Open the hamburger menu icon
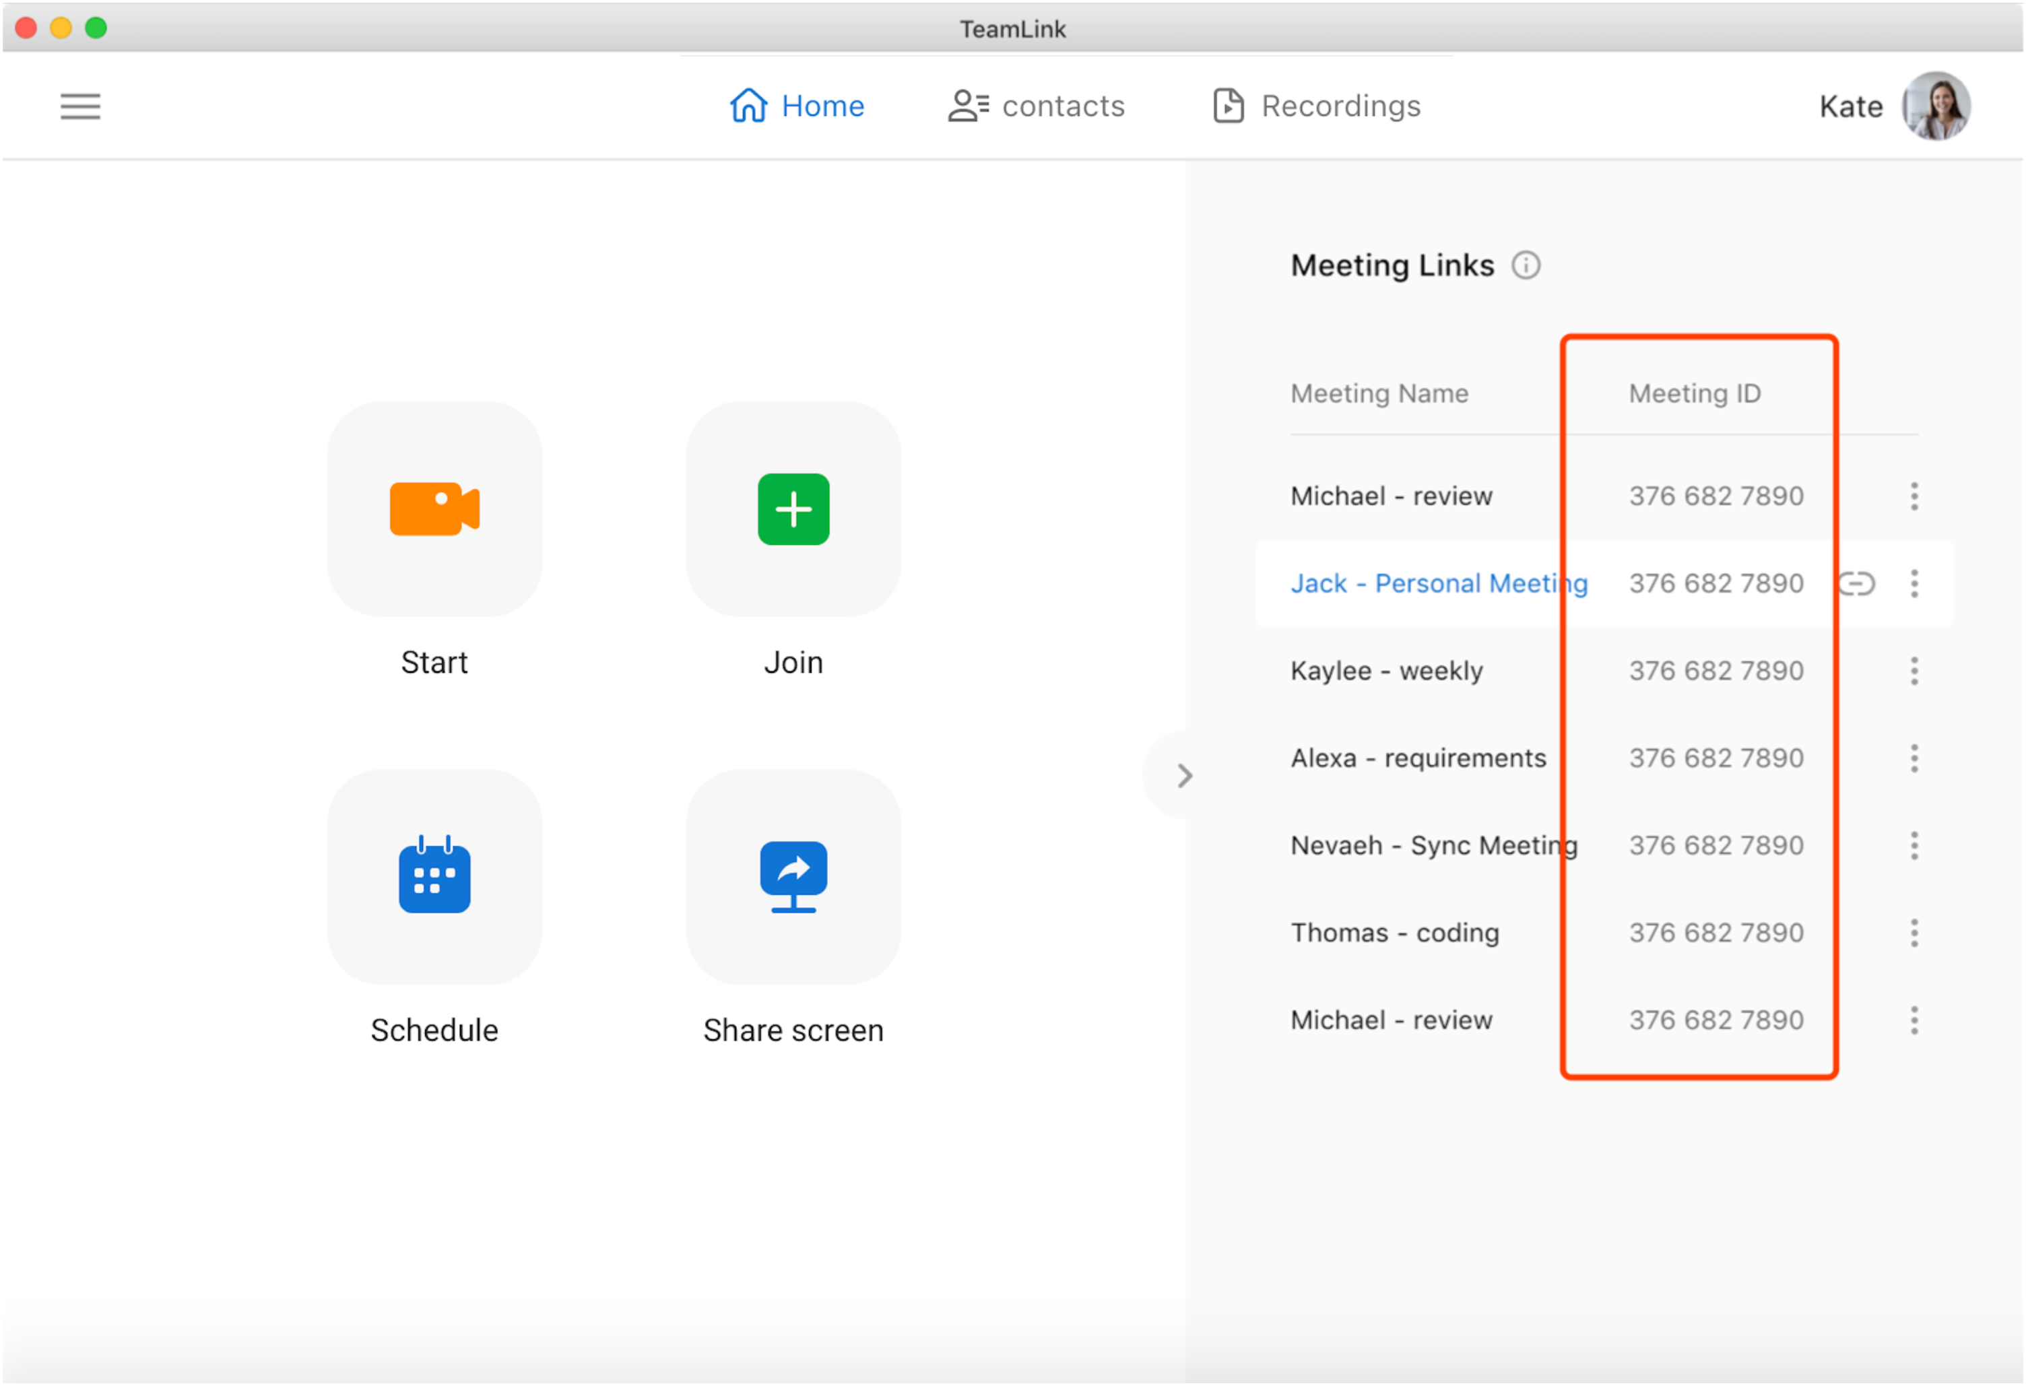The width and height of the screenshot is (2026, 1388). (80, 106)
